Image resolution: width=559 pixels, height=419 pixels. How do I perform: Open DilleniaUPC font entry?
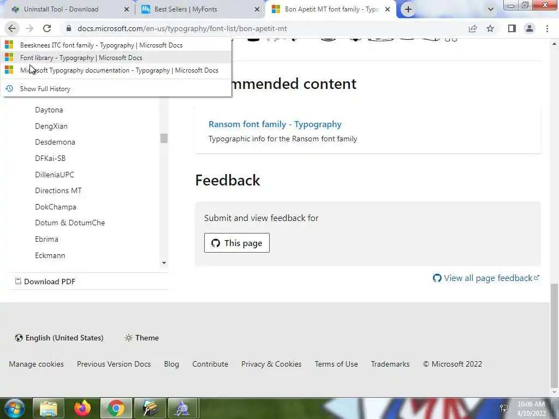coord(55,175)
